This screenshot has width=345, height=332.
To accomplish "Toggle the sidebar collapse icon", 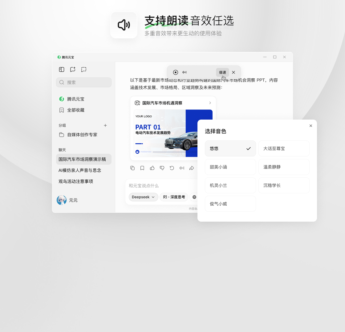I will coord(62,69).
